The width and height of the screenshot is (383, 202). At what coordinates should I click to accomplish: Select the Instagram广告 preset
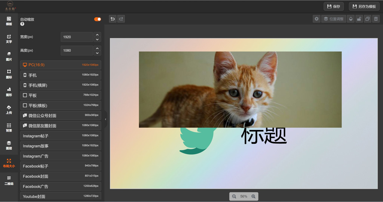click(61, 156)
